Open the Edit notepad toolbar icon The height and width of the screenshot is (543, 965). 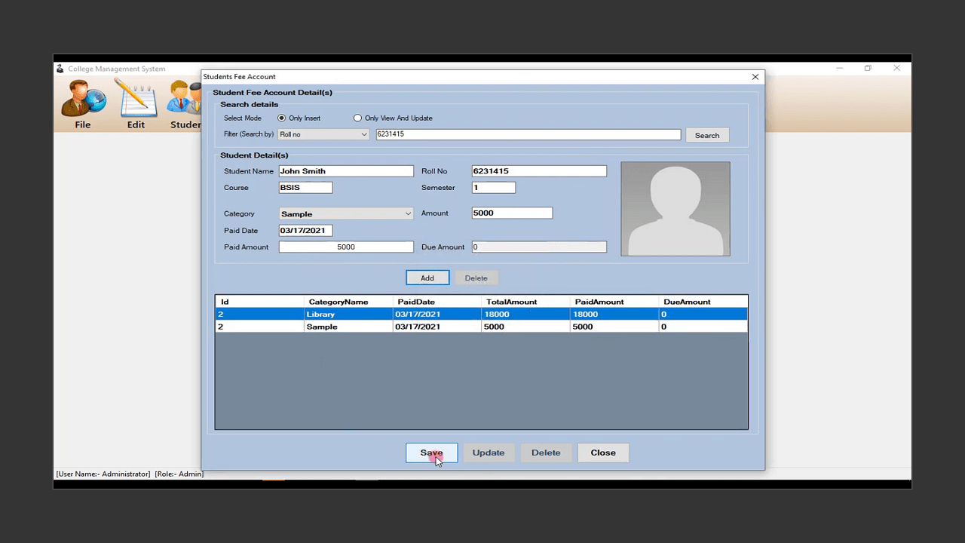click(136, 102)
